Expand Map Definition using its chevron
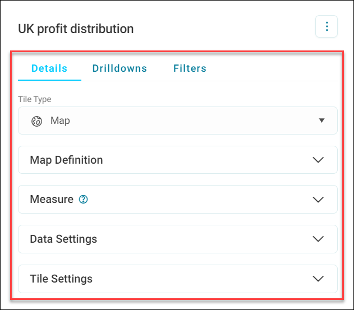 tap(318, 160)
